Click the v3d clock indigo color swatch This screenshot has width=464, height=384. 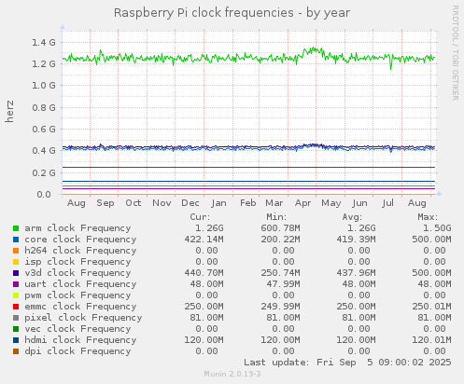pos(16,273)
